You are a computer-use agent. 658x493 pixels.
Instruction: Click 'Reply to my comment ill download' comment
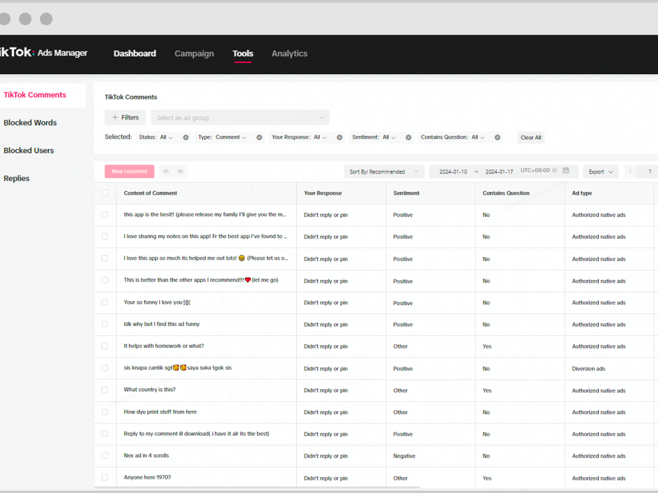[x=196, y=434]
